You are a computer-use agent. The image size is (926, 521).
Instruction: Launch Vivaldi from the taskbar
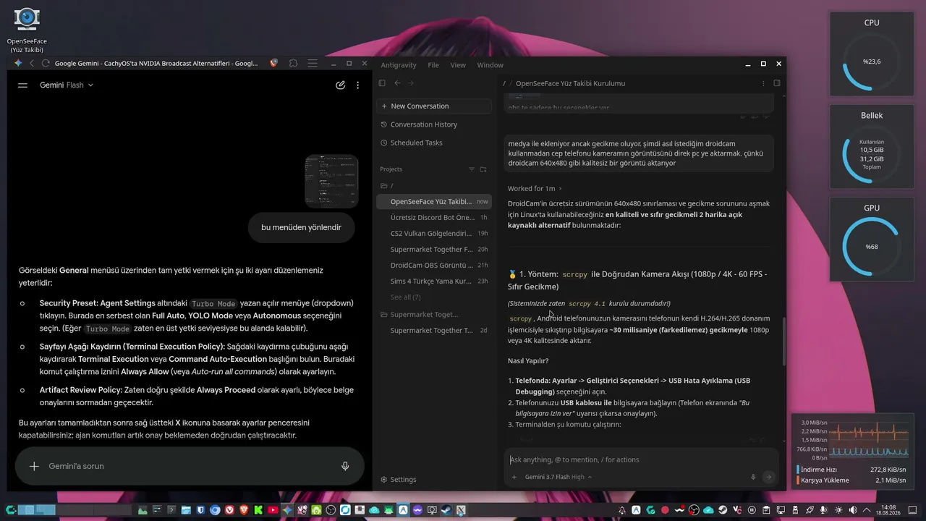coord(229,510)
